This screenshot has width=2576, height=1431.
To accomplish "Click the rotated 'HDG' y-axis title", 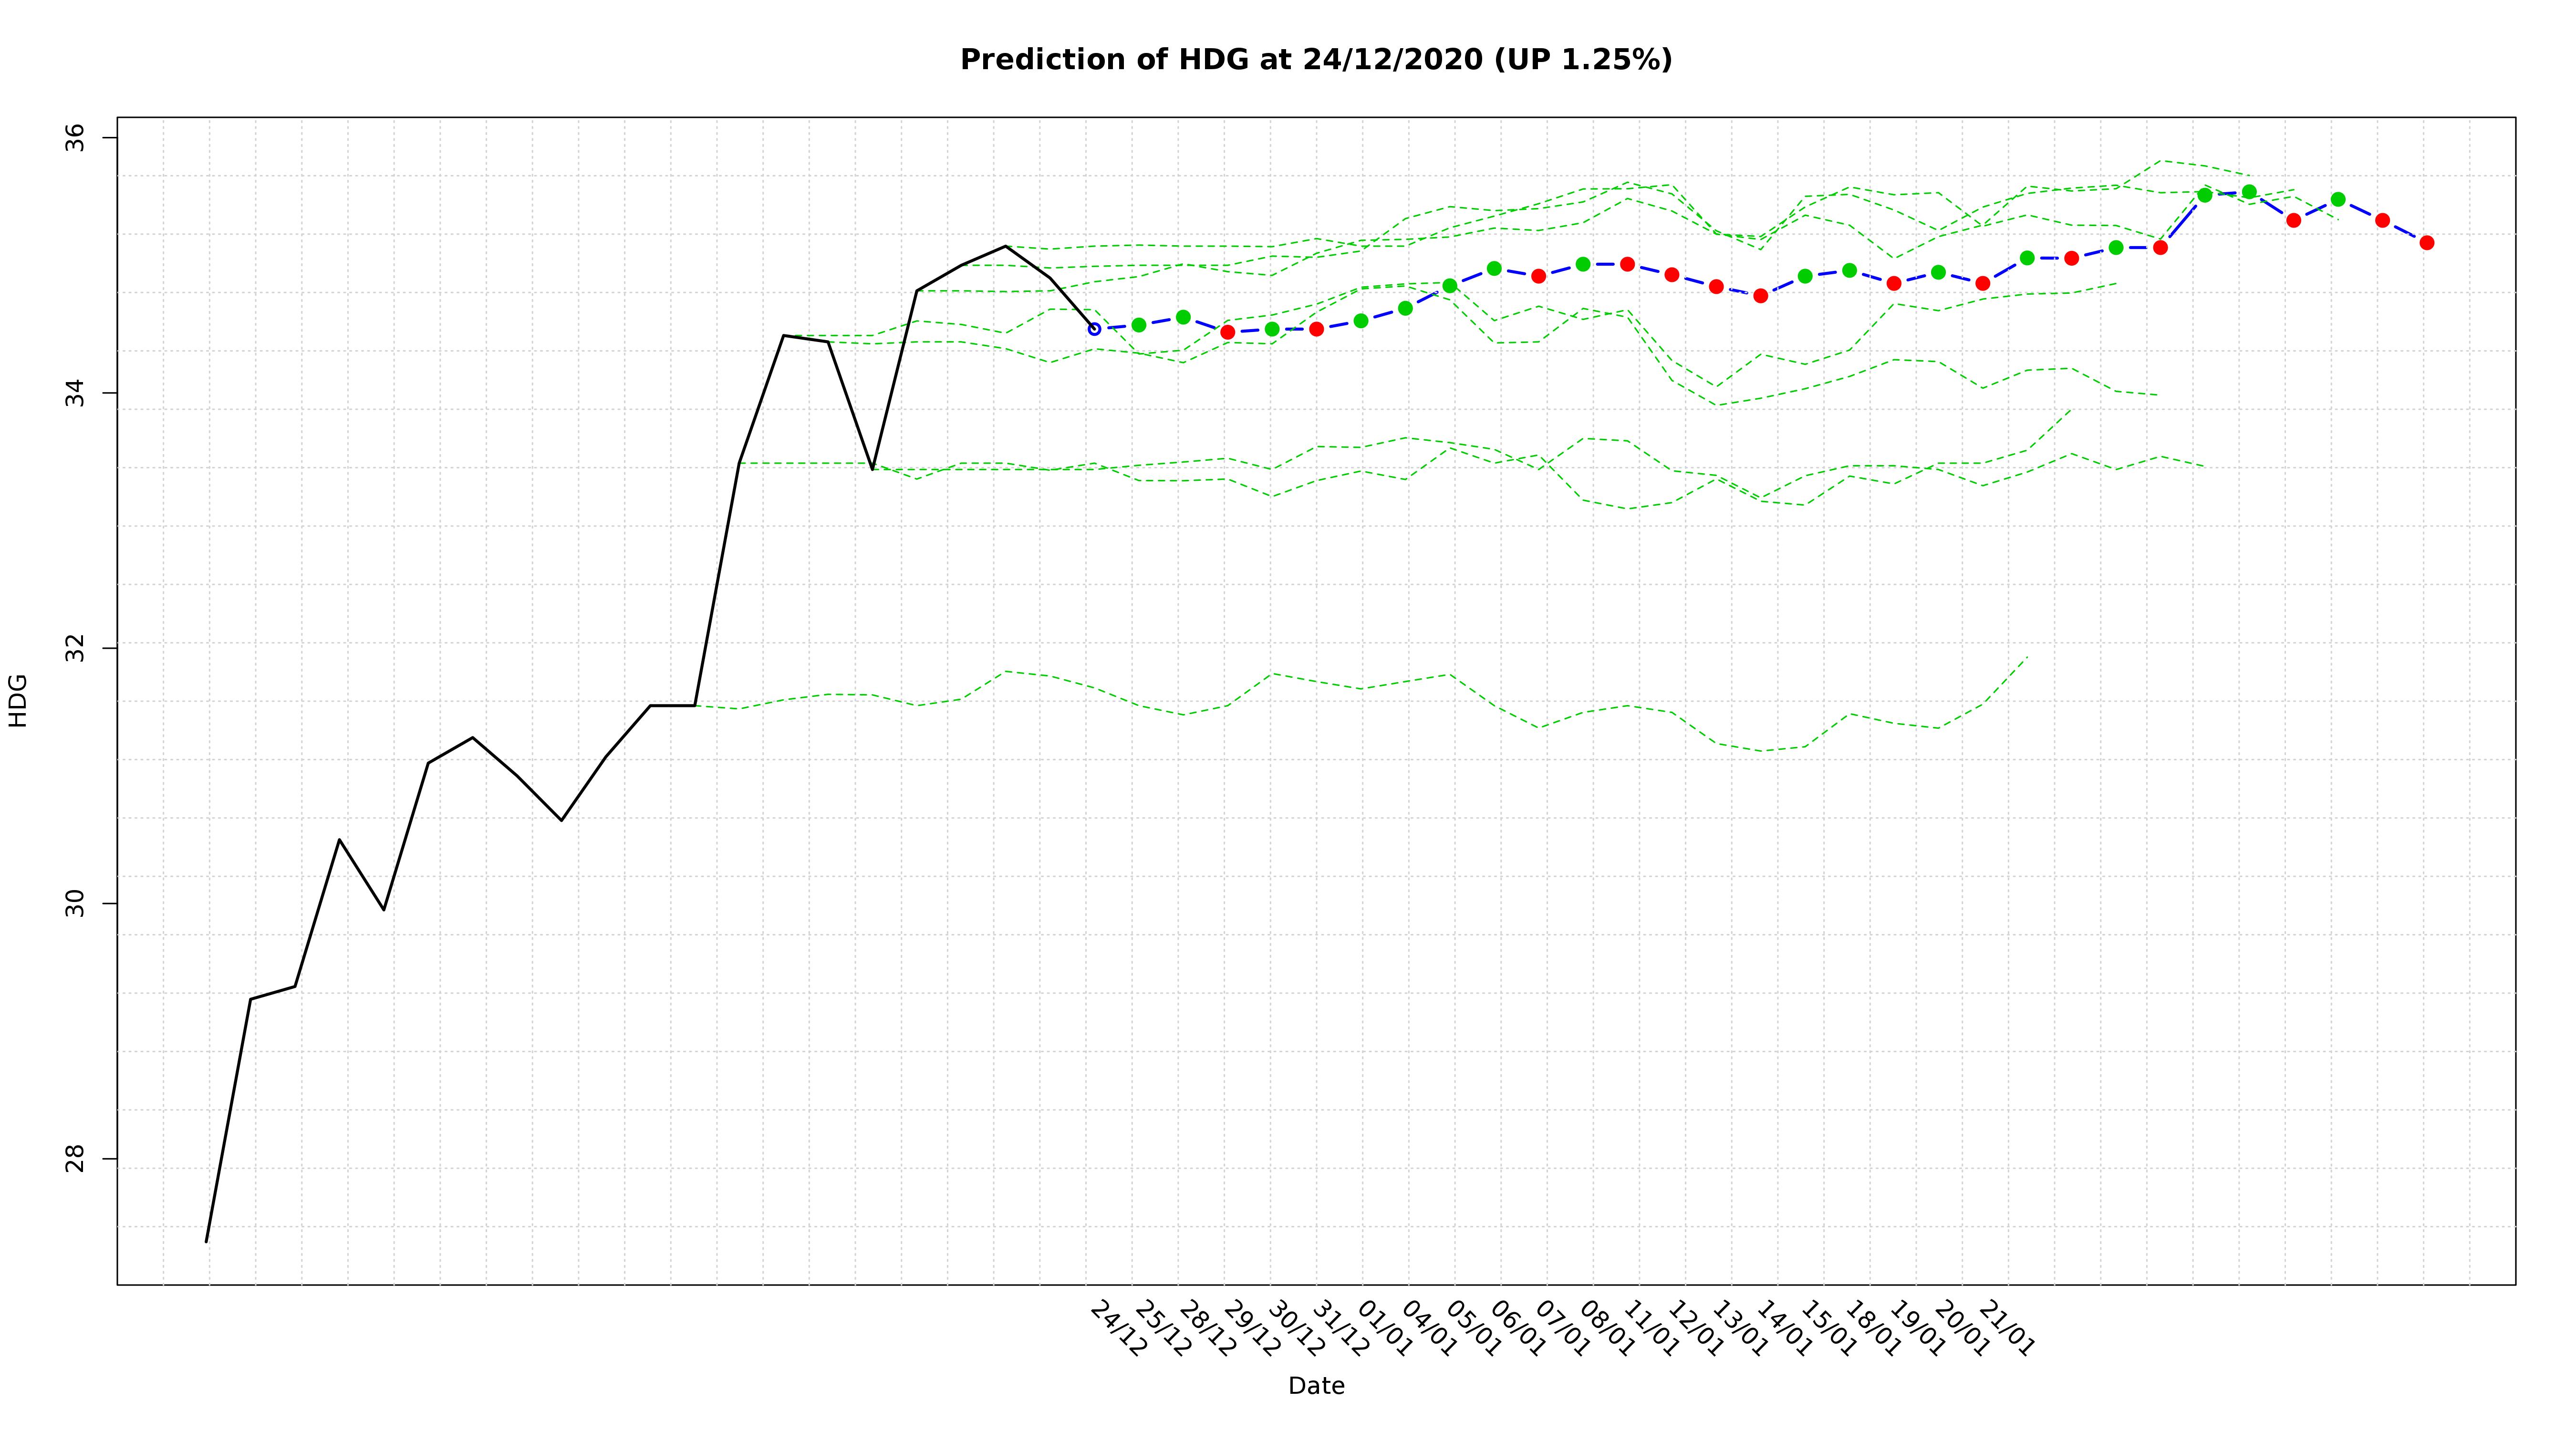I will point(18,700).
